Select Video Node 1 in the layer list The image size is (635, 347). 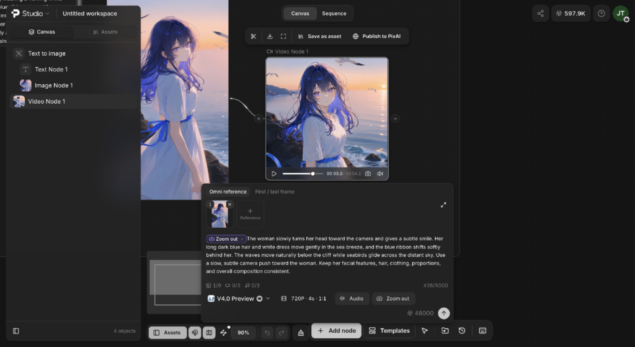pyautogui.click(x=74, y=101)
